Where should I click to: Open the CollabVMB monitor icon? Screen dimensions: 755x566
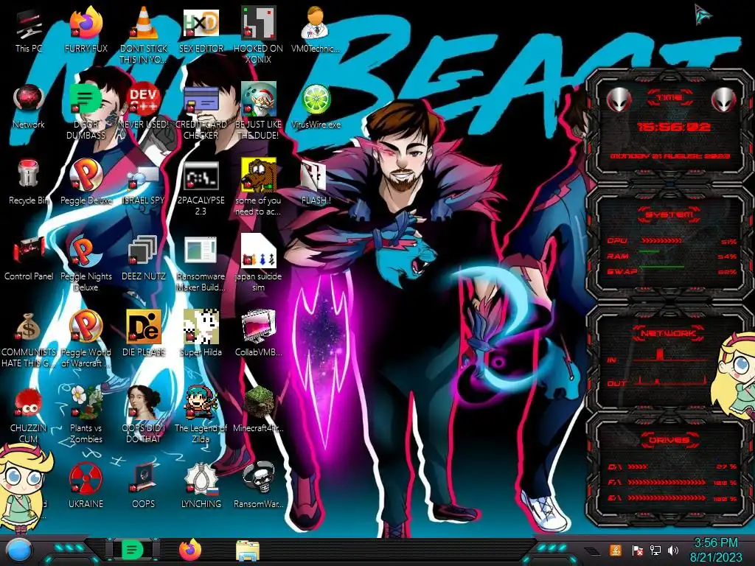(258, 334)
